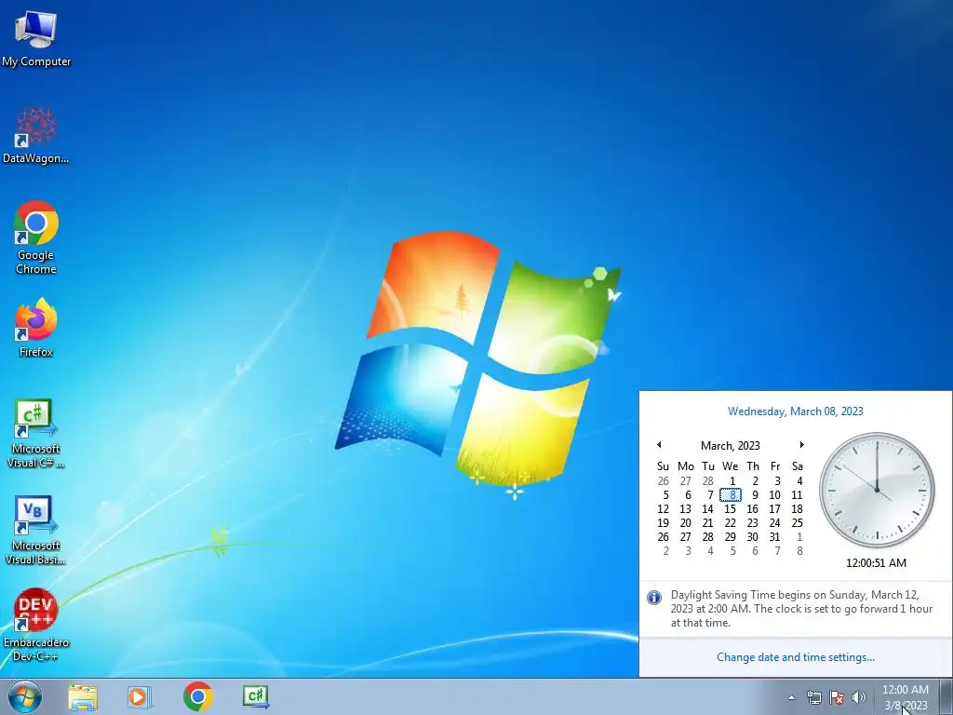
Task: Select the My Computer desktop icon
Action: coord(36,39)
